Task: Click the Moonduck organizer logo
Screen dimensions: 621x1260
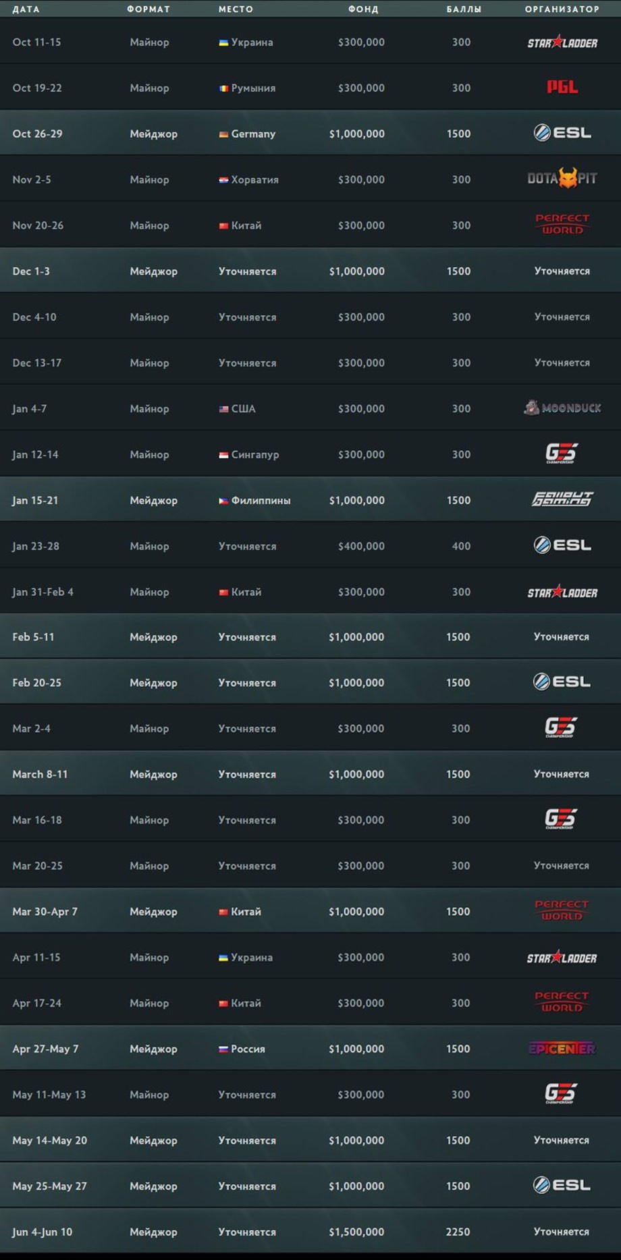Action: (x=562, y=408)
